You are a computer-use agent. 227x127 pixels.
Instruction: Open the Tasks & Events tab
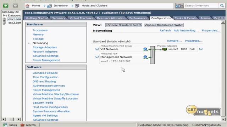(x=186, y=18)
